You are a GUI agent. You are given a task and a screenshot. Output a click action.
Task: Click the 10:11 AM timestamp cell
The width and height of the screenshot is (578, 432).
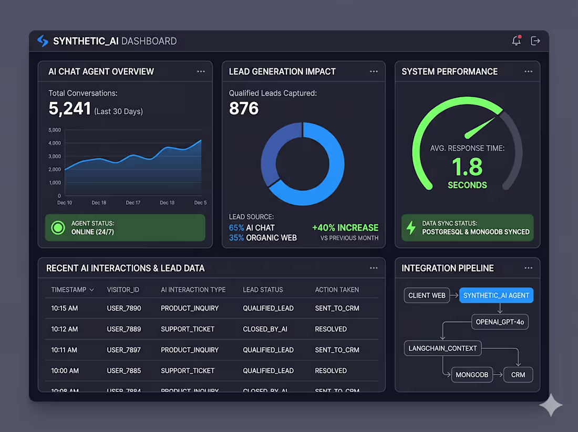(64, 350)
